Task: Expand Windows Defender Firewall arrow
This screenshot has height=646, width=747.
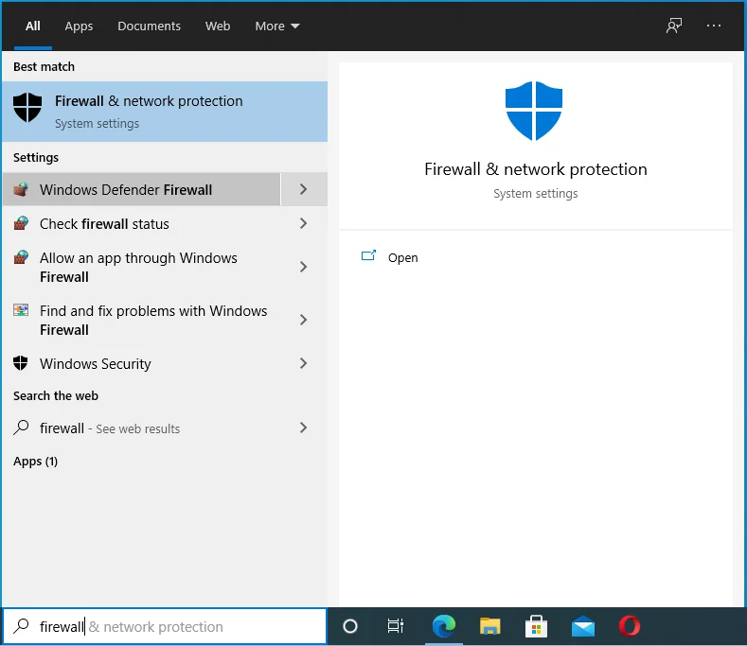Action: 304,189
